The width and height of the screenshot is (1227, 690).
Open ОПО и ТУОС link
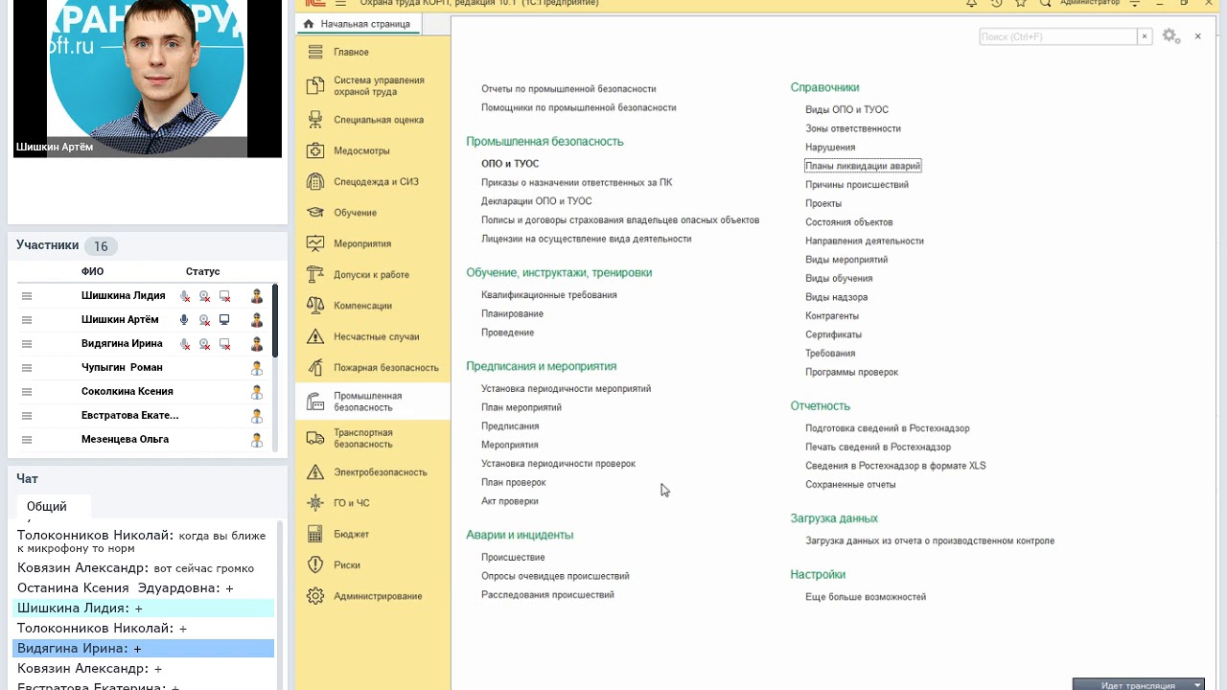510,164
